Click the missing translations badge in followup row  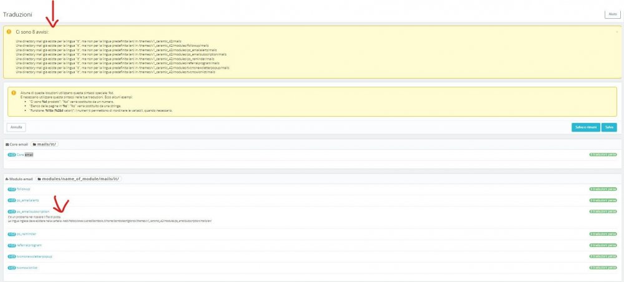point(603,189)
